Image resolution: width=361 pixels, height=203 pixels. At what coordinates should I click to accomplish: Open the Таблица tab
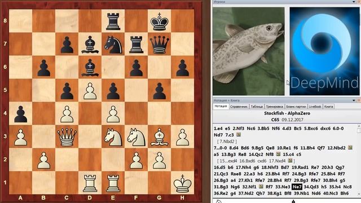tap(257, 107)
